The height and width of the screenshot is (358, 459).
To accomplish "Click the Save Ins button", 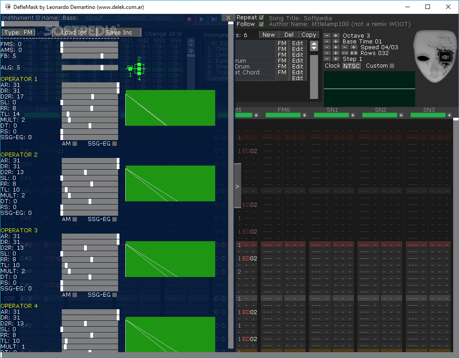I will [x=119, y=32].
